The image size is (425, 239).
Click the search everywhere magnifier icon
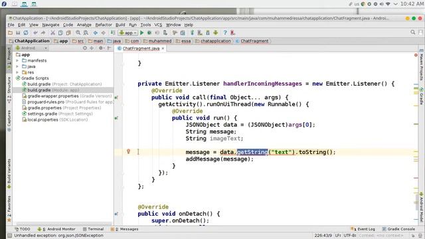tap(413, 33)
